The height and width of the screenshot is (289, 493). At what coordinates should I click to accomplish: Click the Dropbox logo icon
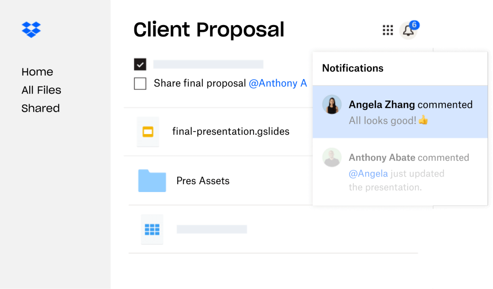tap(31, 30)
